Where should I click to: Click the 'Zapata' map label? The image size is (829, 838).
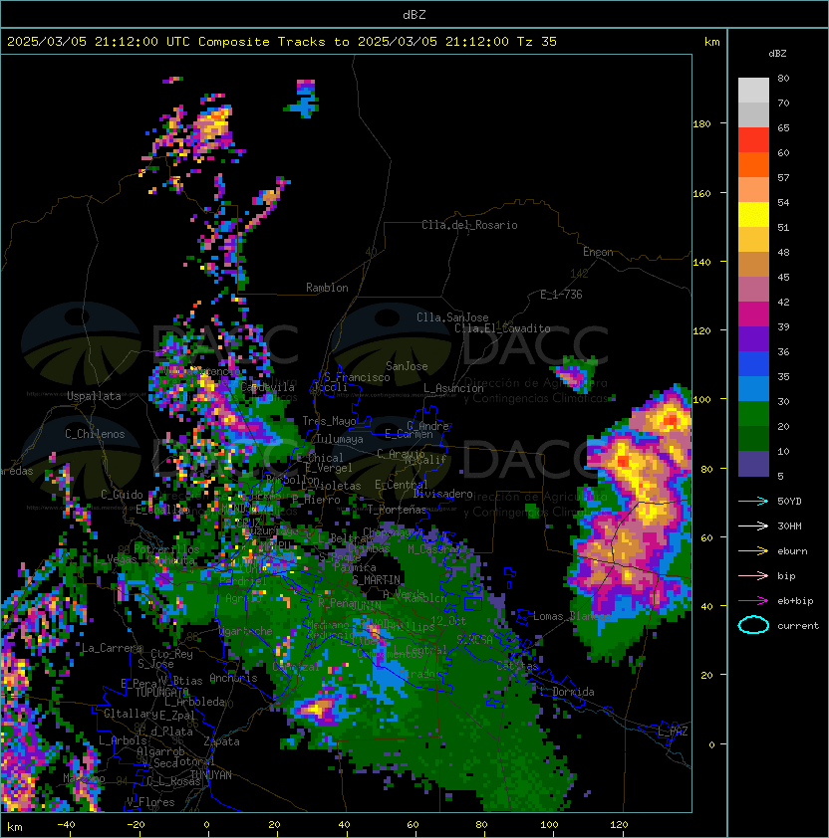click(221, 741)
